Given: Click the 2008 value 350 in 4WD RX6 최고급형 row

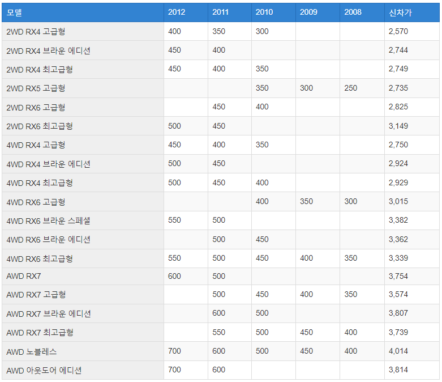Looking at the screenshot, I should pos(351,258).
